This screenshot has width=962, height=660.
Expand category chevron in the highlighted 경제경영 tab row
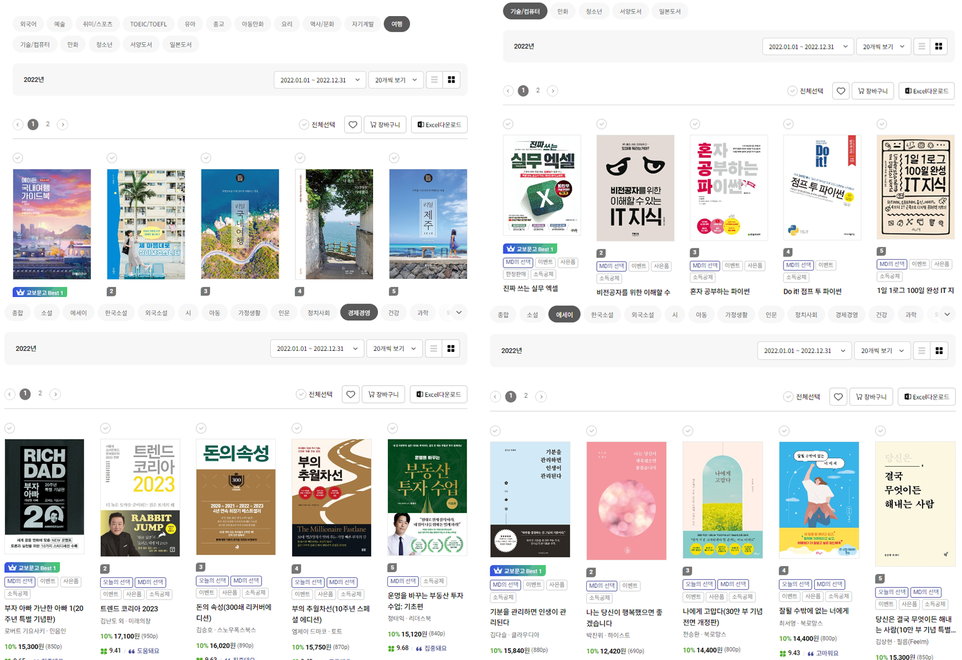459,313
